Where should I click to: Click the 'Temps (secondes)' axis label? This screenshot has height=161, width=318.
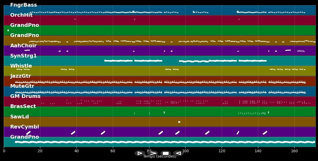(160, 156)
